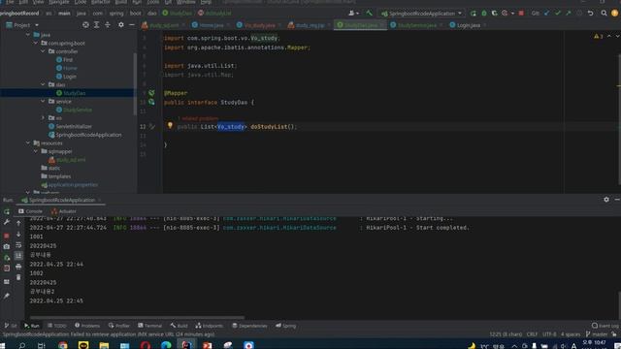Click Git push arrow icon
621x349 pixels.
pos(569,13)
